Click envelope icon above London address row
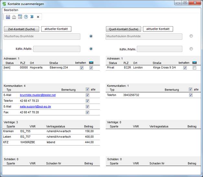 (x=194, y=63)
